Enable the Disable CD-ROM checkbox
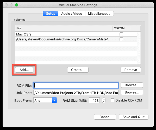This screenshot has width=156, height=130. 113,100
